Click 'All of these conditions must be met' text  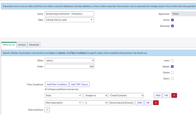click(62, 89)
